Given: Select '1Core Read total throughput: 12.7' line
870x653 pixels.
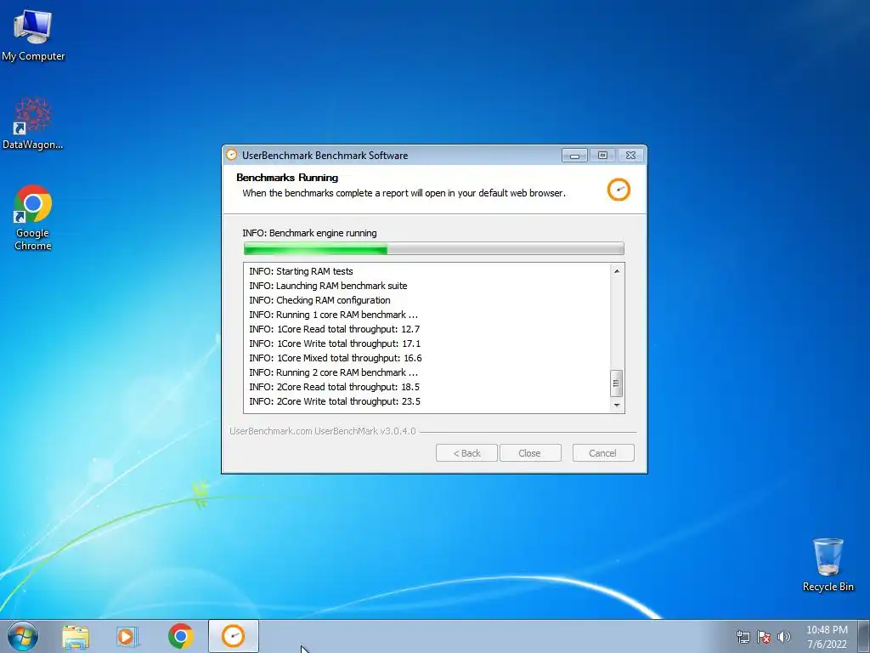Looking at the screenshot, I should click(x=335, y=329).
